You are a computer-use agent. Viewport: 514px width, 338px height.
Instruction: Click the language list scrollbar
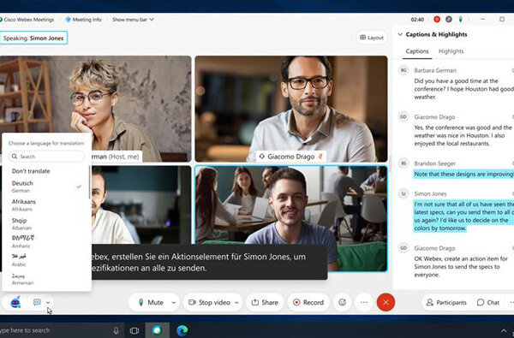coord(89,181)
